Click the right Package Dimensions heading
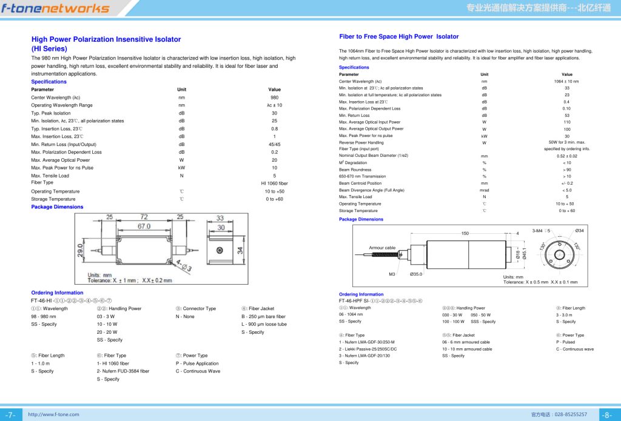This screenshot has height=421, width=621. click(361, 219)
